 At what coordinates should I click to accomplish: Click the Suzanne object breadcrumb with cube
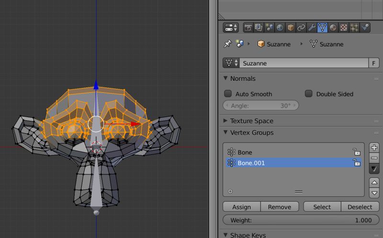[x=274, y=44]
